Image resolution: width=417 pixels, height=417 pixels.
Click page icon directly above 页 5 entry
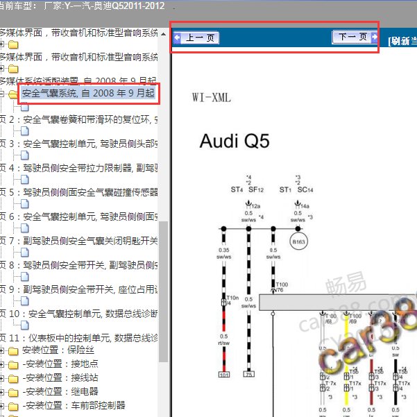[x=25, y=180]
